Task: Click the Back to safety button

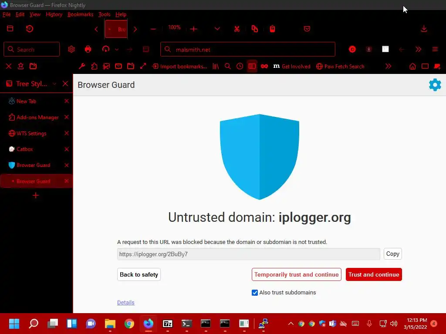Action: pos(139,274)
